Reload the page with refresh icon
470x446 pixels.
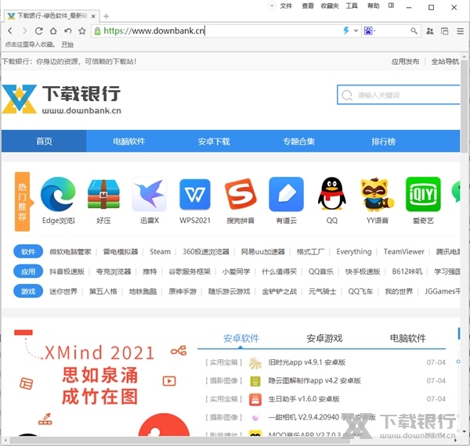pos(38,31)
